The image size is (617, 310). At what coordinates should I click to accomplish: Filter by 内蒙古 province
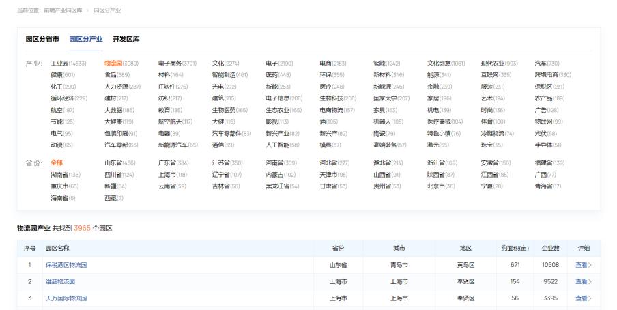tap(281, 175)
